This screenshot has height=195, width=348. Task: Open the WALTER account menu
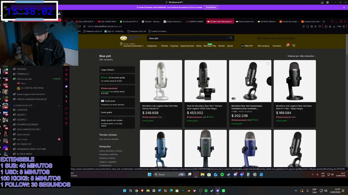(247, 46)
